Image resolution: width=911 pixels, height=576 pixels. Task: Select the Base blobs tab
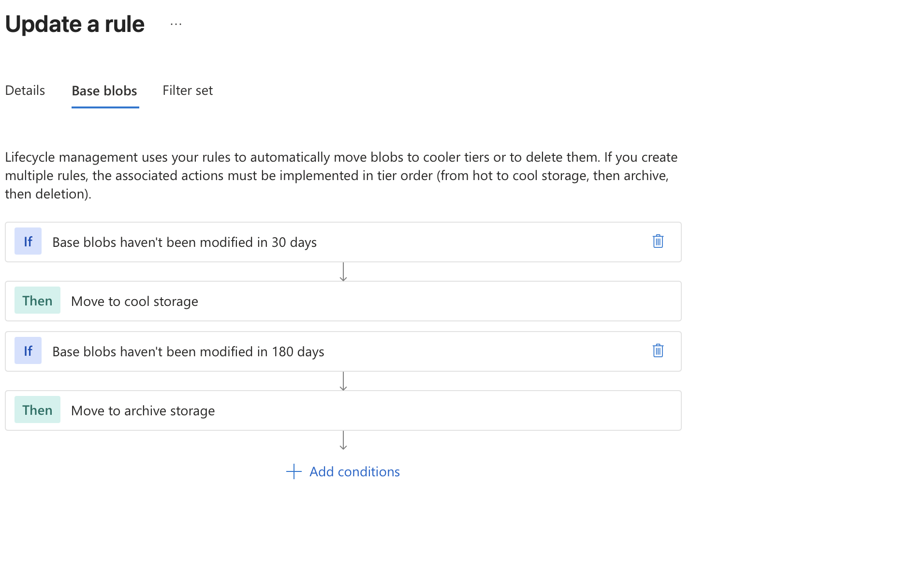click(104, 91)
